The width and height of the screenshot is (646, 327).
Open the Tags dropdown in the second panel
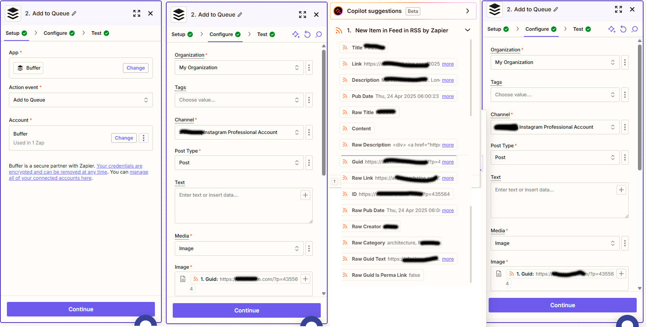click(x=239, y=100)
